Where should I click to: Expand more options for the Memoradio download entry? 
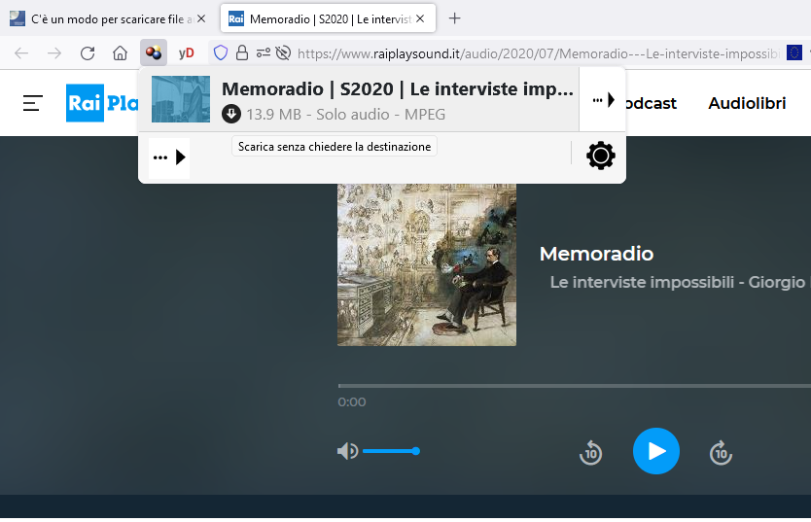pyautogui.click(x=603, y=100)
